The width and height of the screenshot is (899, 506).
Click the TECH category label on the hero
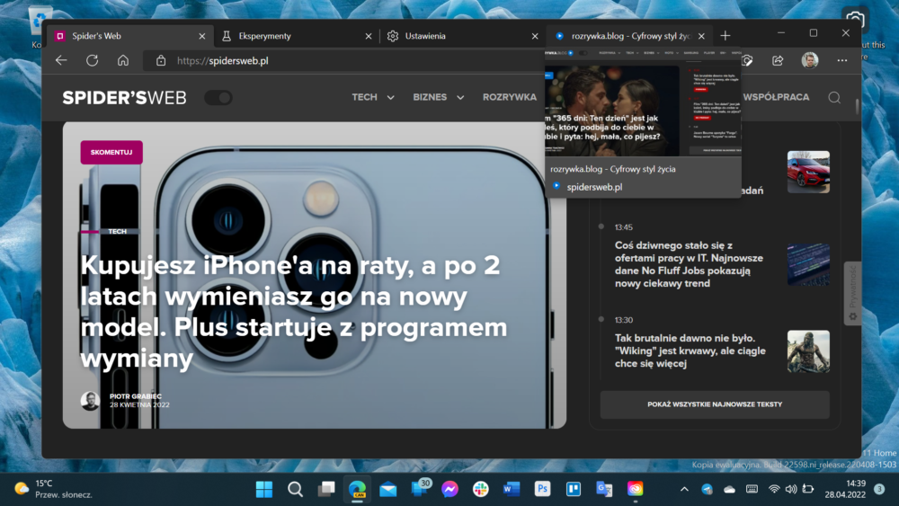point(118,232)
